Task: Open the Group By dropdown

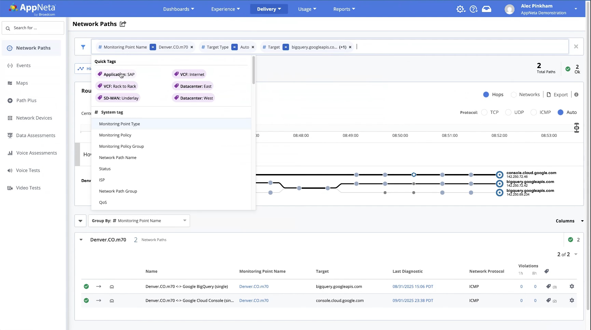Action: (x=139, y=221)
